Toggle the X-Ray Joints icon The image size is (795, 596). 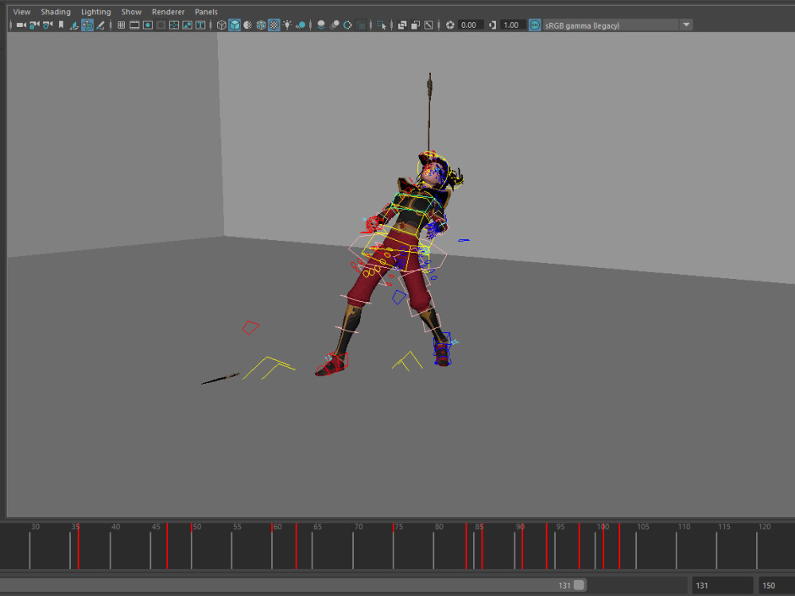(x=429, y=25)
